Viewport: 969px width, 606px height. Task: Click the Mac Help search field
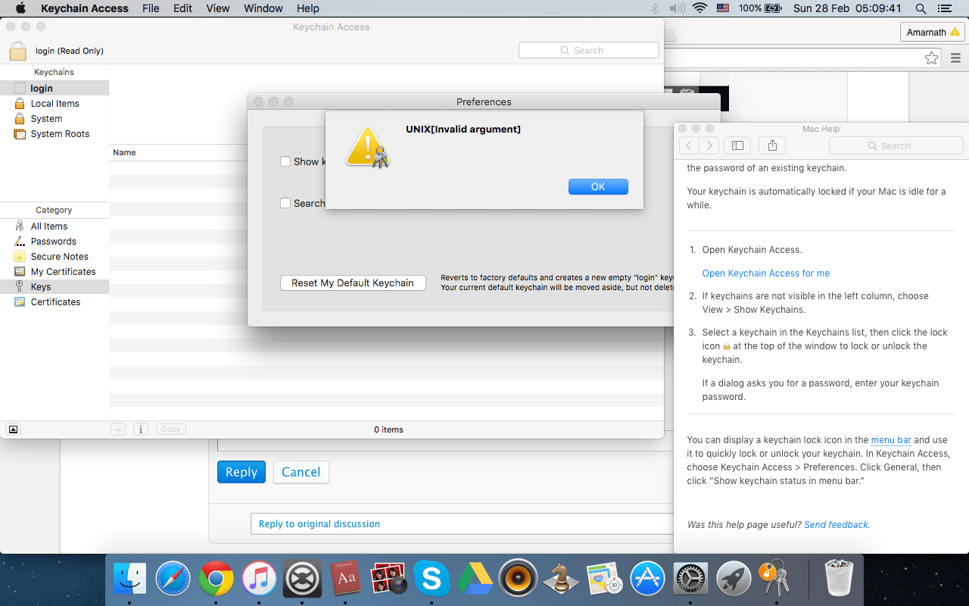click(896, 145)
